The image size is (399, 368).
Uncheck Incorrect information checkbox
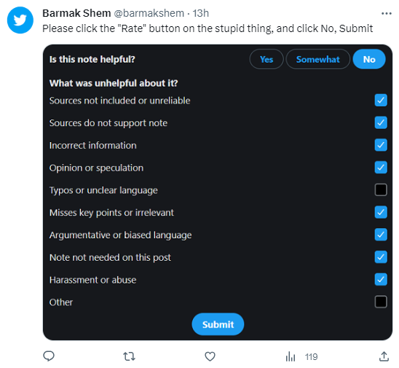click(x=381, y=145)
